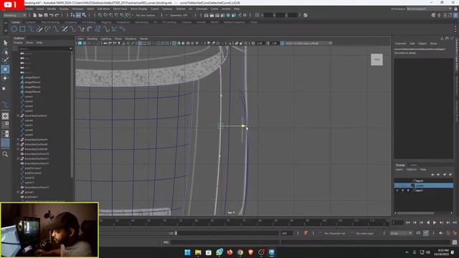Click Open Scene folder icon in status line
459x258 pixels.
coord(40,15)
